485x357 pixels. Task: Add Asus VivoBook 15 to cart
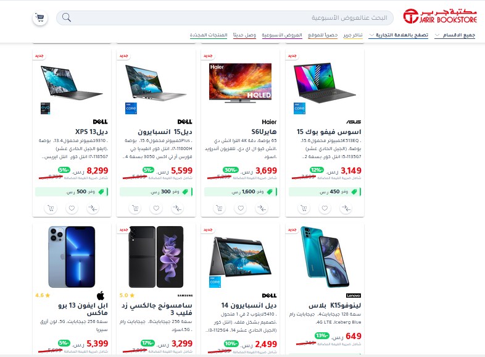pyautogui.click(x=304, y=208)
